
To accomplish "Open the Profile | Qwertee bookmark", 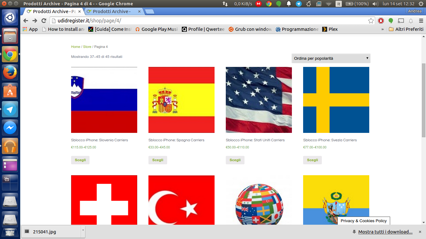I will (203, 29).
